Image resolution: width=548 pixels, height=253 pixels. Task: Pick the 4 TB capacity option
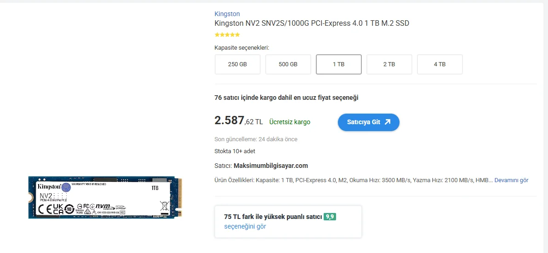click(440, 64)
